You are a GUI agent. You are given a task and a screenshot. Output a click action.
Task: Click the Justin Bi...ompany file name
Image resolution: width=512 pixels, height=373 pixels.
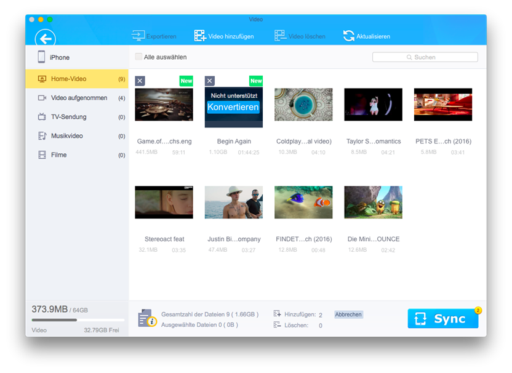point(234,239)
